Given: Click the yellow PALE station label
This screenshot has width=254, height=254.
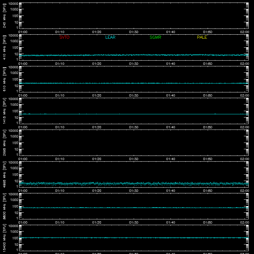Looking at the screenshot, I should tap(202, 37).
